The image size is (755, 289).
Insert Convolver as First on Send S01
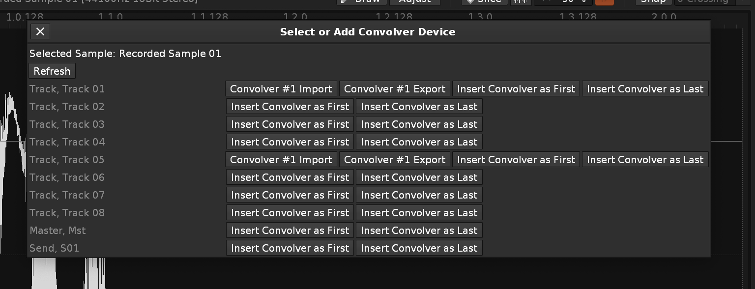click(290, 248)
